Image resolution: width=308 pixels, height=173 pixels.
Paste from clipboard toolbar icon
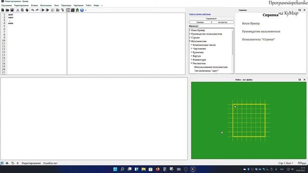[27, 10]
